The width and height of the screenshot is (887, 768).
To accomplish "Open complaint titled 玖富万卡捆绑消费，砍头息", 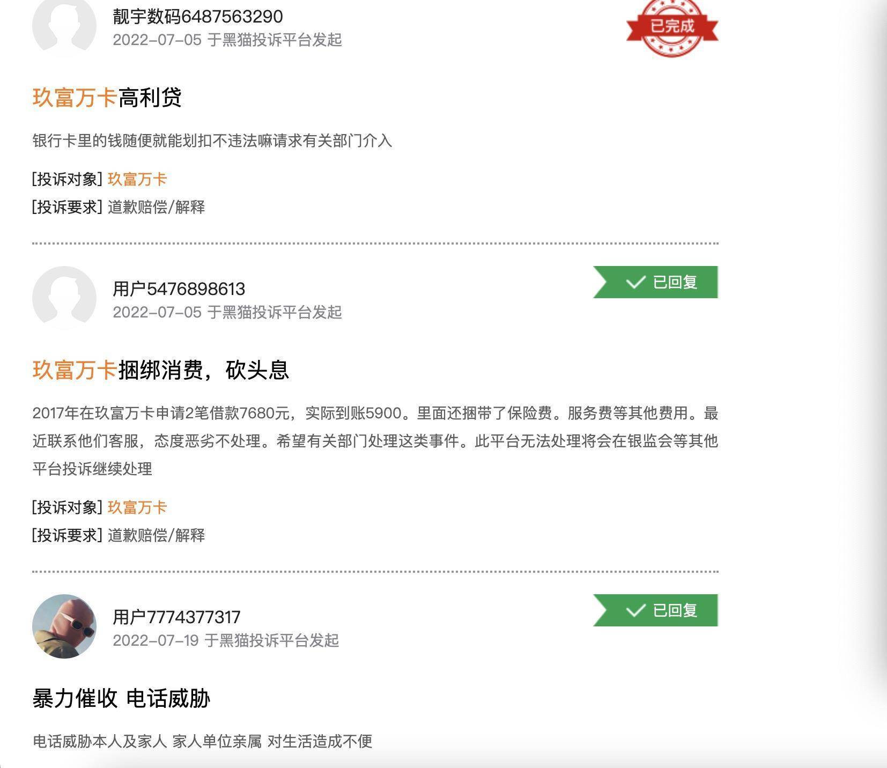I will point(161,370).
